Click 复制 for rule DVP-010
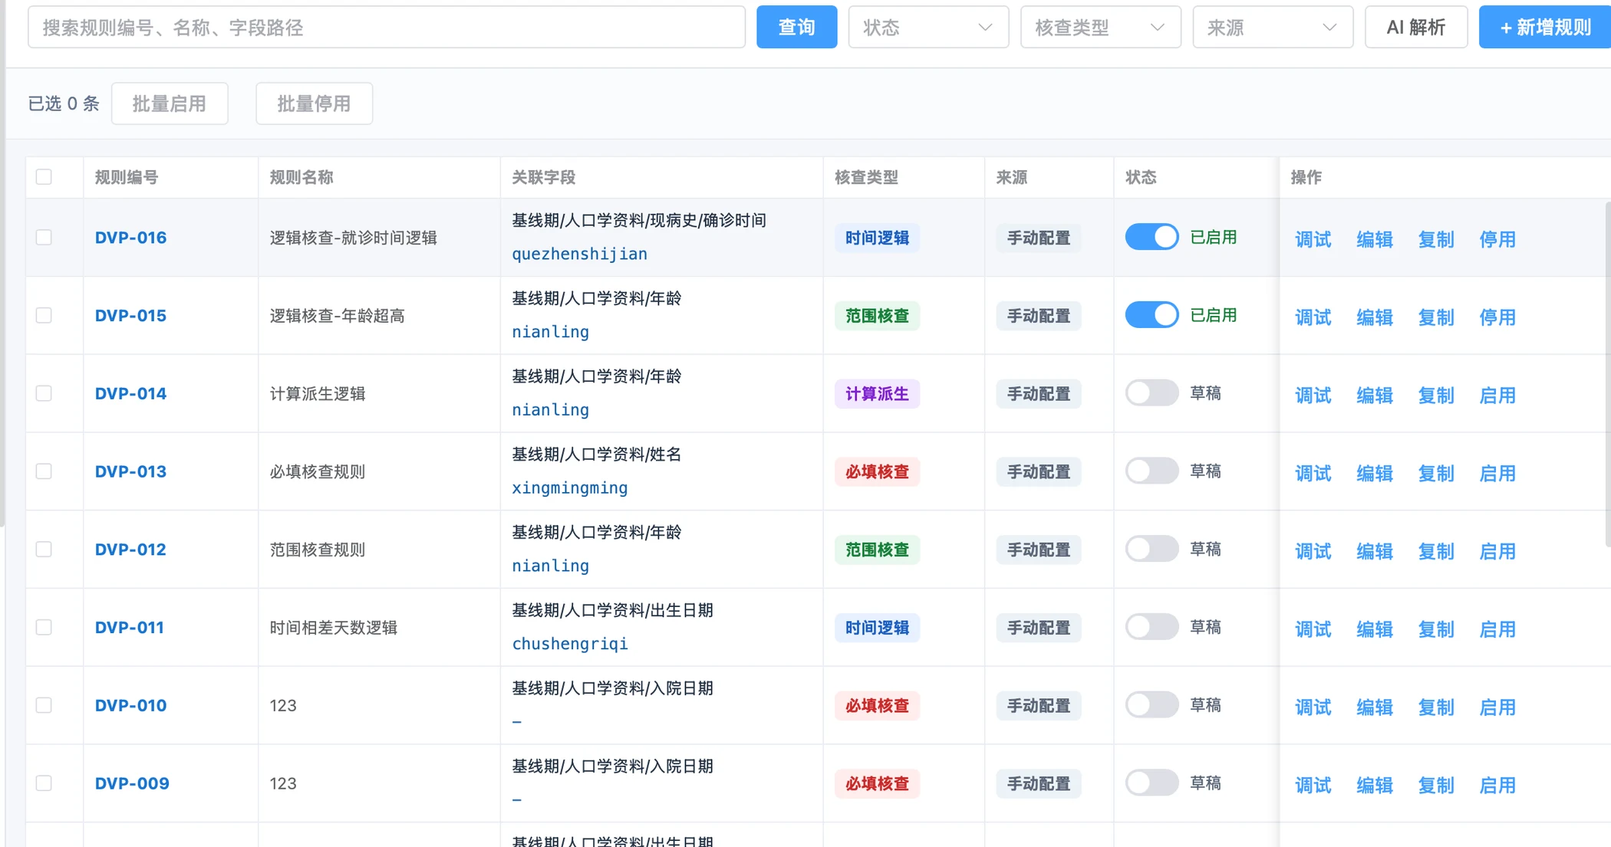 coord(1435,707)
